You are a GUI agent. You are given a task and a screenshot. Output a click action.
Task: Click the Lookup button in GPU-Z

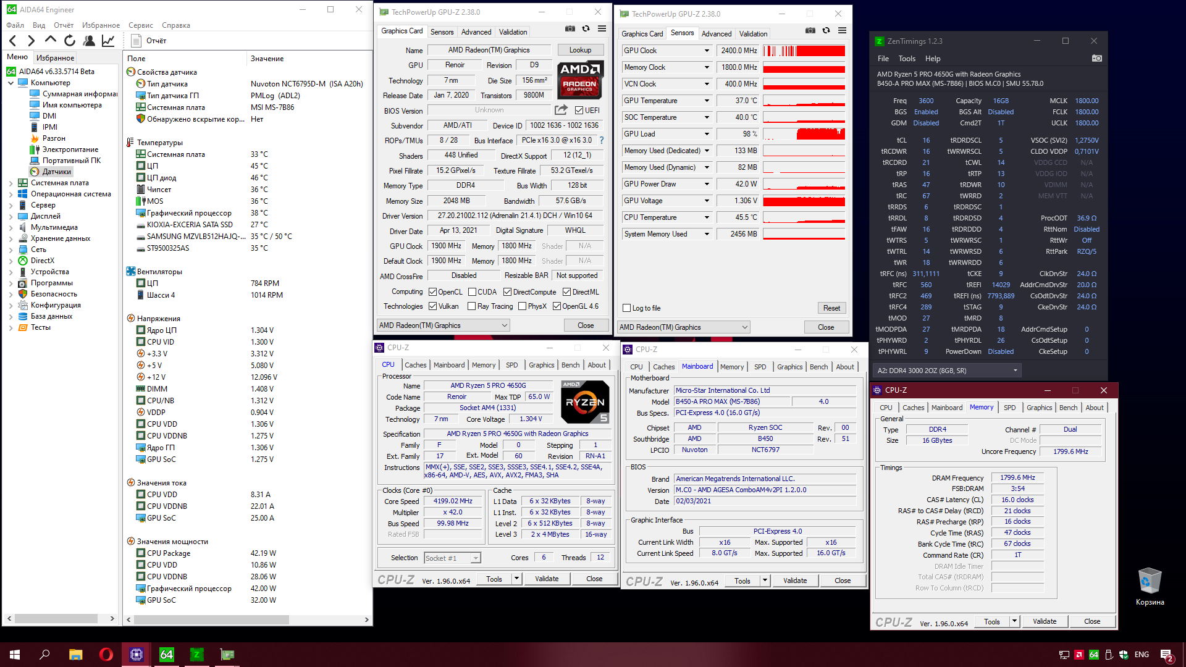point(580,50)
